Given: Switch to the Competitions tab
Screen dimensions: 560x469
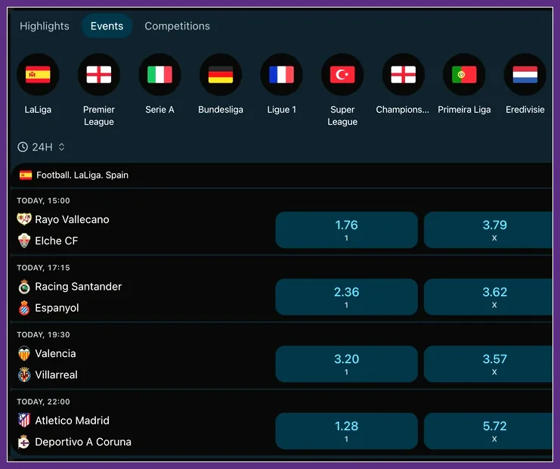Looking at the screenshot, I should click(x=177, y=26).
